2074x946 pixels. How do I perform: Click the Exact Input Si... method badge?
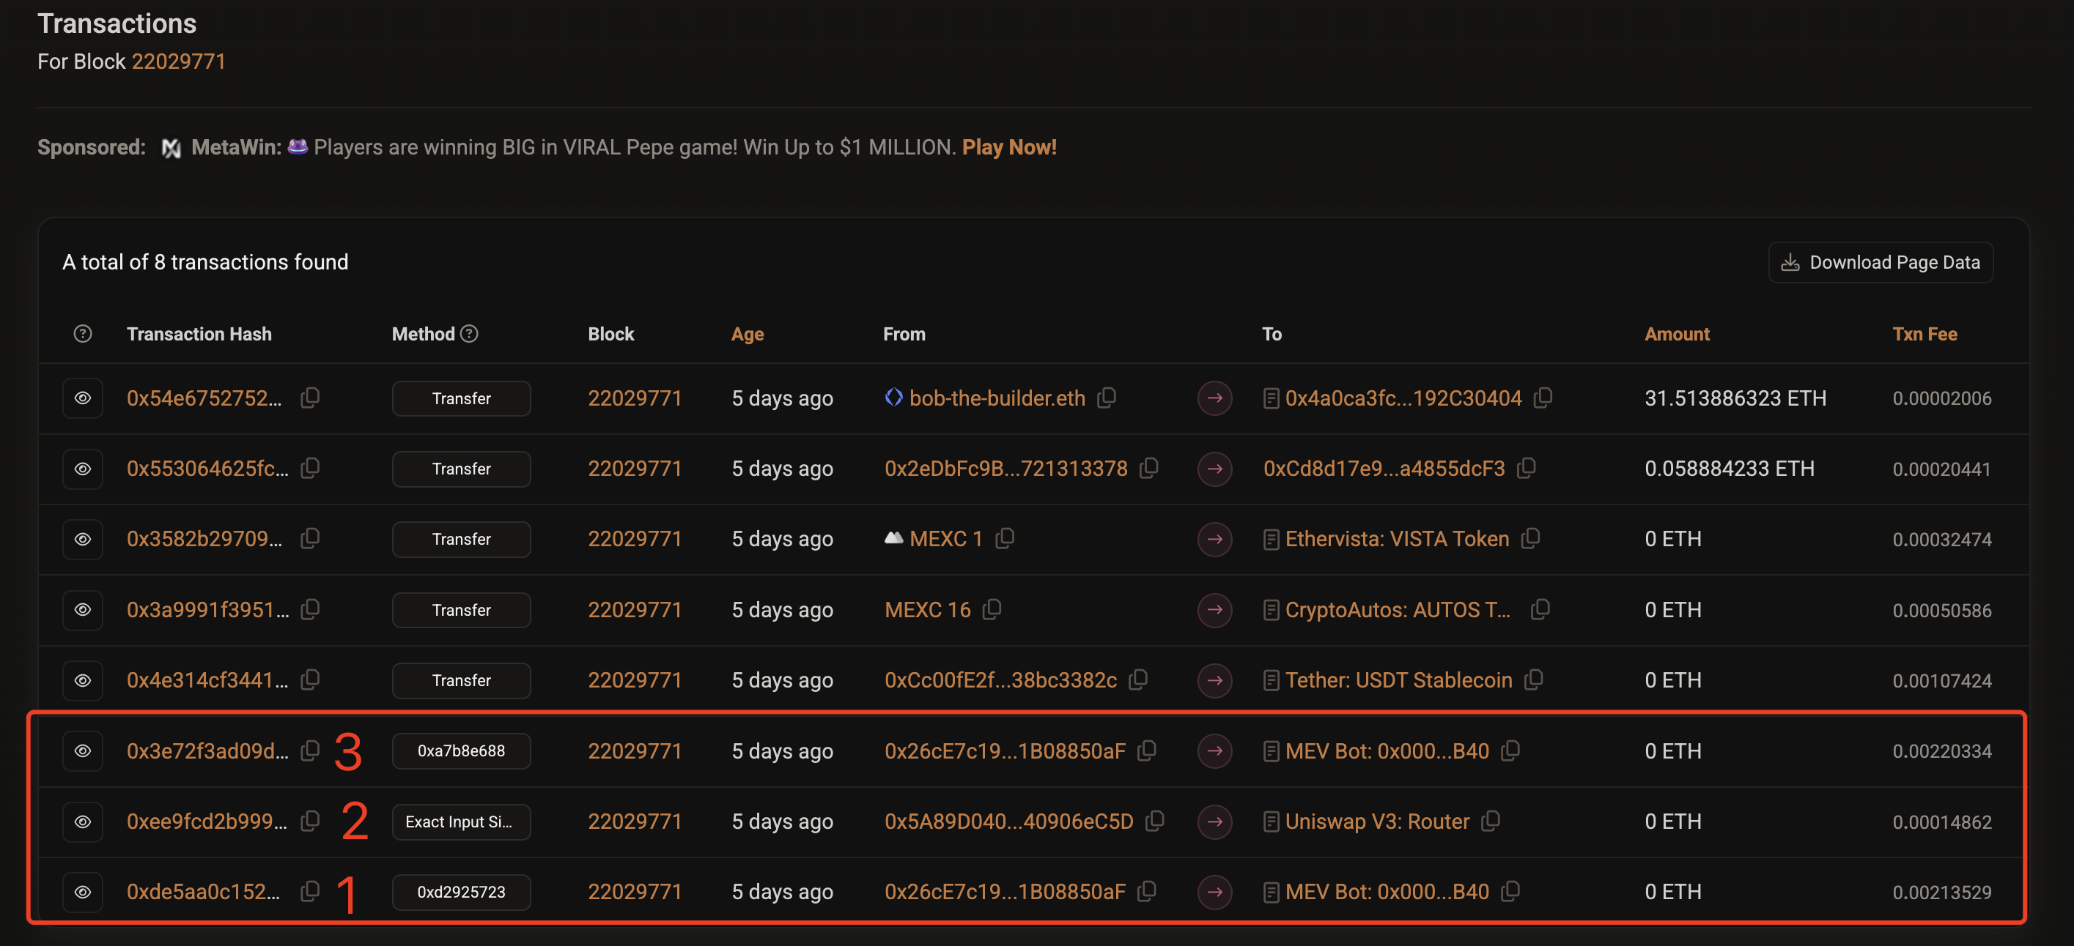click(x=461, y=822)
